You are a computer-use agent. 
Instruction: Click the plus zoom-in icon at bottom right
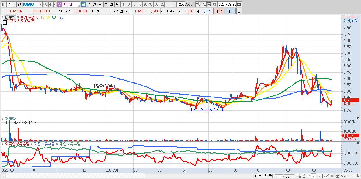coord(353,176)
